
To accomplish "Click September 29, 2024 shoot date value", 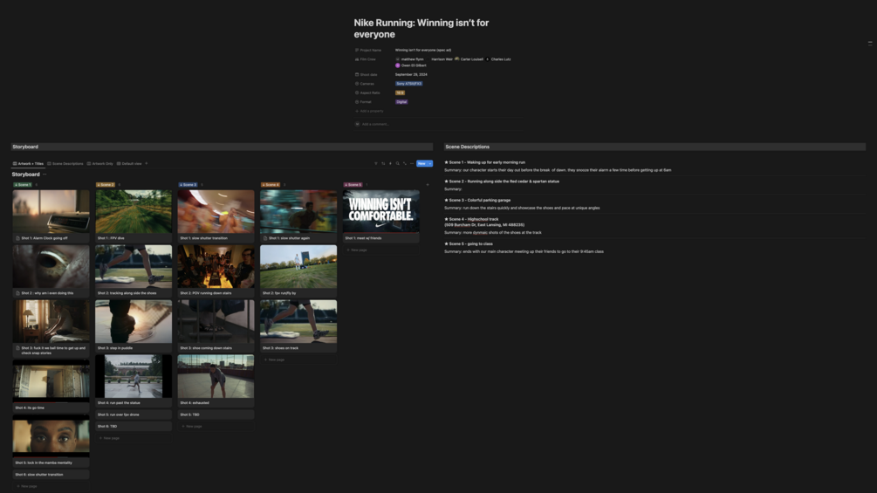I will (411, 74).
